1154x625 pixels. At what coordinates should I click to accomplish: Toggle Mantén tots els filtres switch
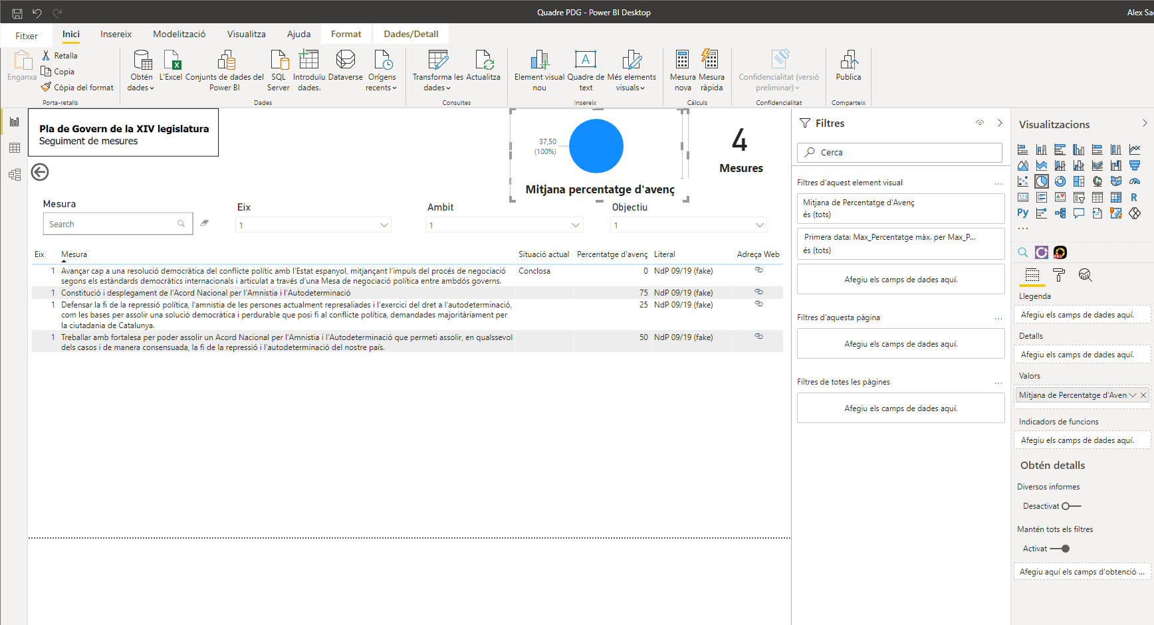click(1060, 549)
